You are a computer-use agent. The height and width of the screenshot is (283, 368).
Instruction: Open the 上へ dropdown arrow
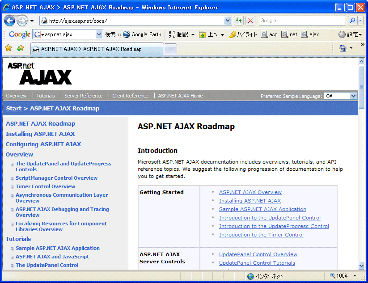[x=222, y=35]
